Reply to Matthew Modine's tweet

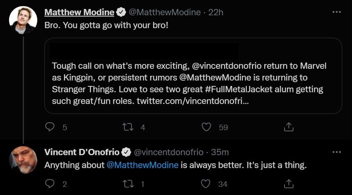[50, 127]
